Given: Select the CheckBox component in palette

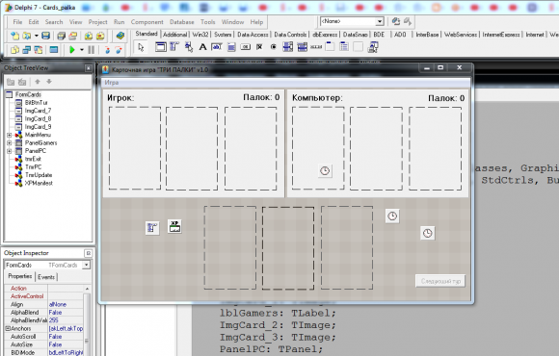Looking at the screenshot, I should click(x=259, y=47).
